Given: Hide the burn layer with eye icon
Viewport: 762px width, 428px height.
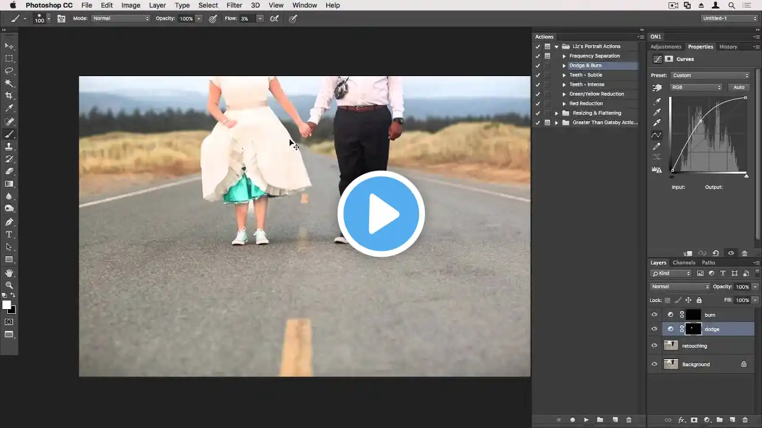Looking at the screenshot, I should pos(654,315).
